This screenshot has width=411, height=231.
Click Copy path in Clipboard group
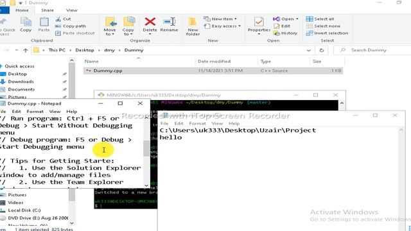click(x=71, y=26)
